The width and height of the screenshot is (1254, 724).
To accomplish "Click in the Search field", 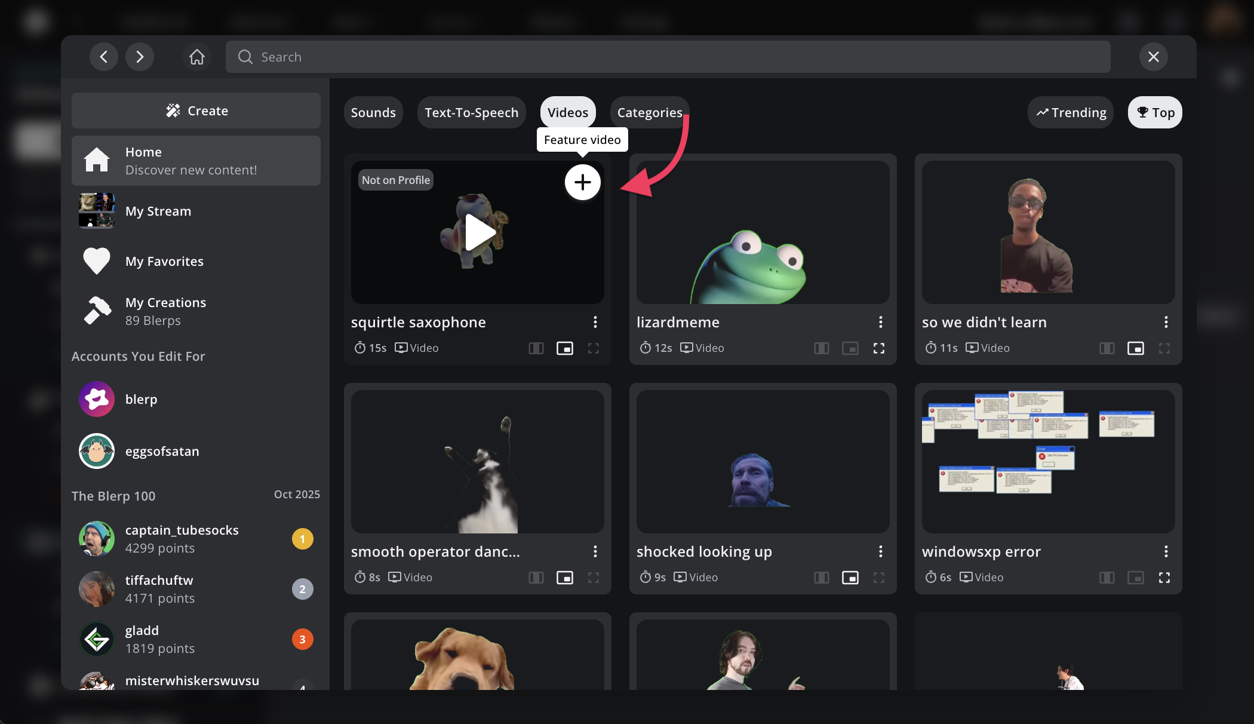I will pos(668,57).
